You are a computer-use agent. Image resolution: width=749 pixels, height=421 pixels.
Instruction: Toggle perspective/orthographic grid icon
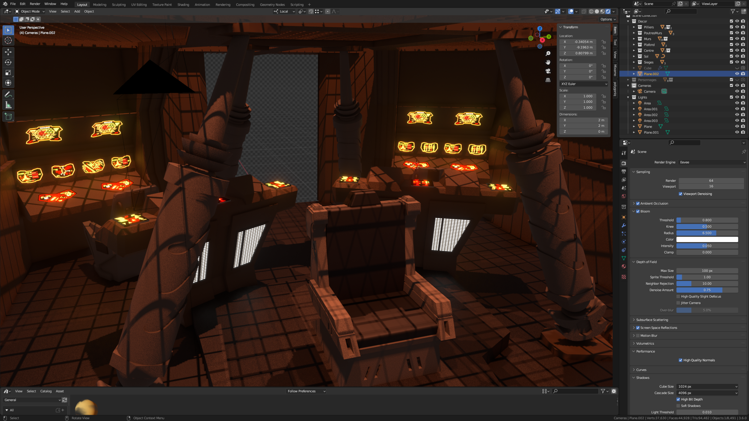(x=548, y=80)
